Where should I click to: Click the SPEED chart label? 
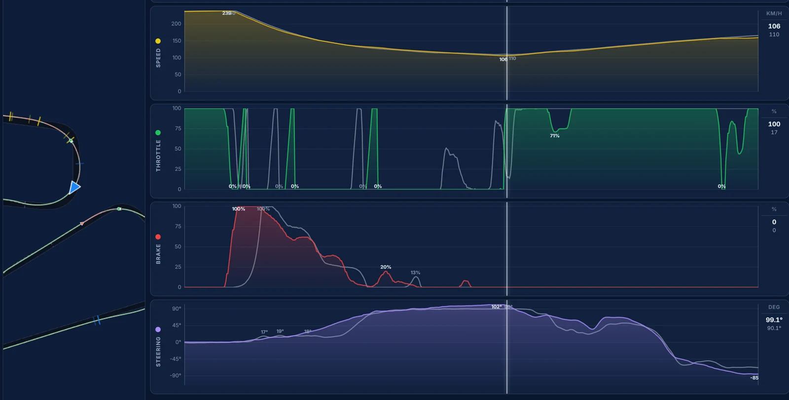point(158,58)
